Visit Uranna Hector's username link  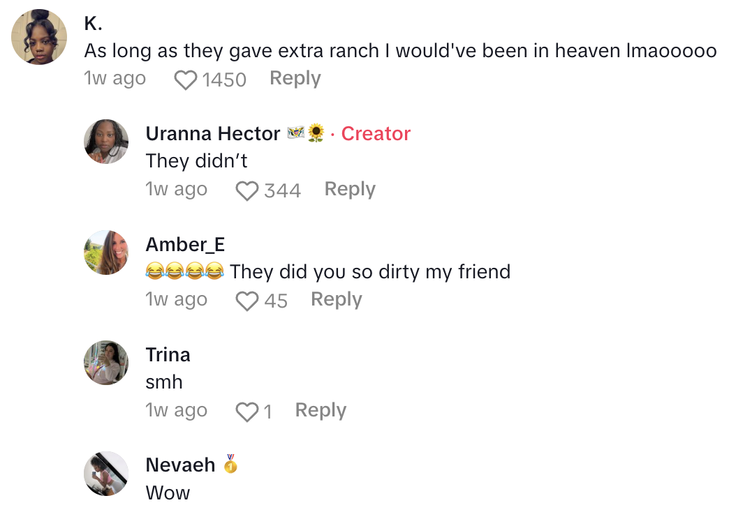point(213,133)
